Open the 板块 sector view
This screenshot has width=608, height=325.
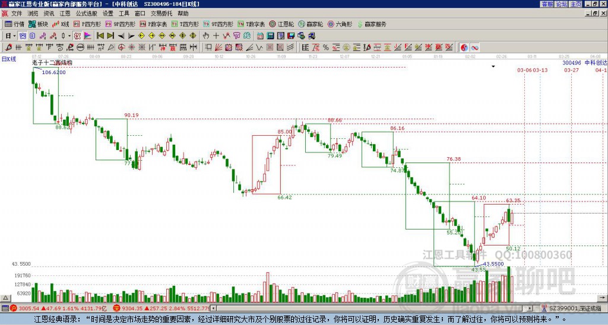click(38, 24)
